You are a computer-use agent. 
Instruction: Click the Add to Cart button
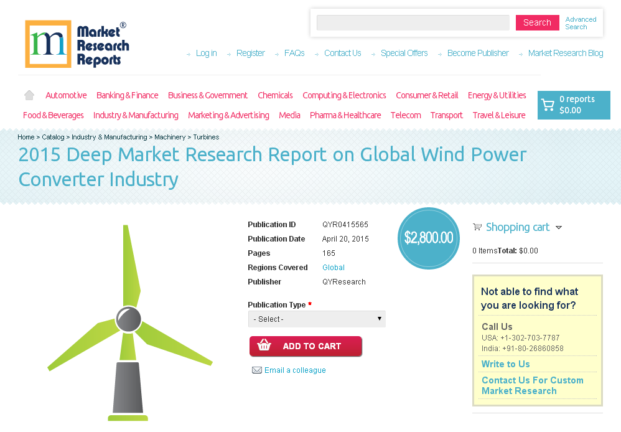coord(306,346)
